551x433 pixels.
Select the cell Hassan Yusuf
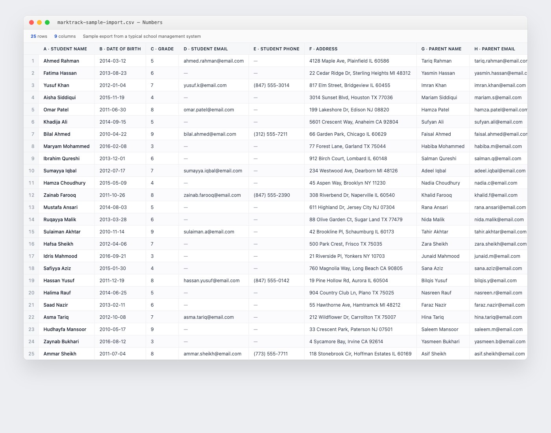(x=67, y=281)
